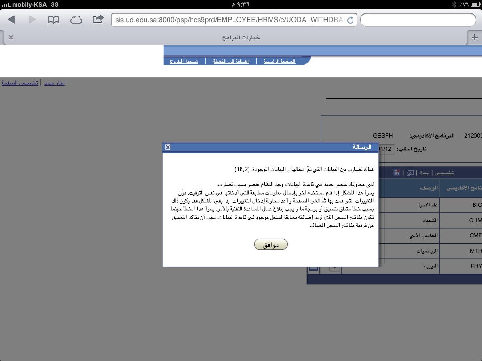Click the علم الاحياء table cell
482x361 pixels.
tap(427, 205)
